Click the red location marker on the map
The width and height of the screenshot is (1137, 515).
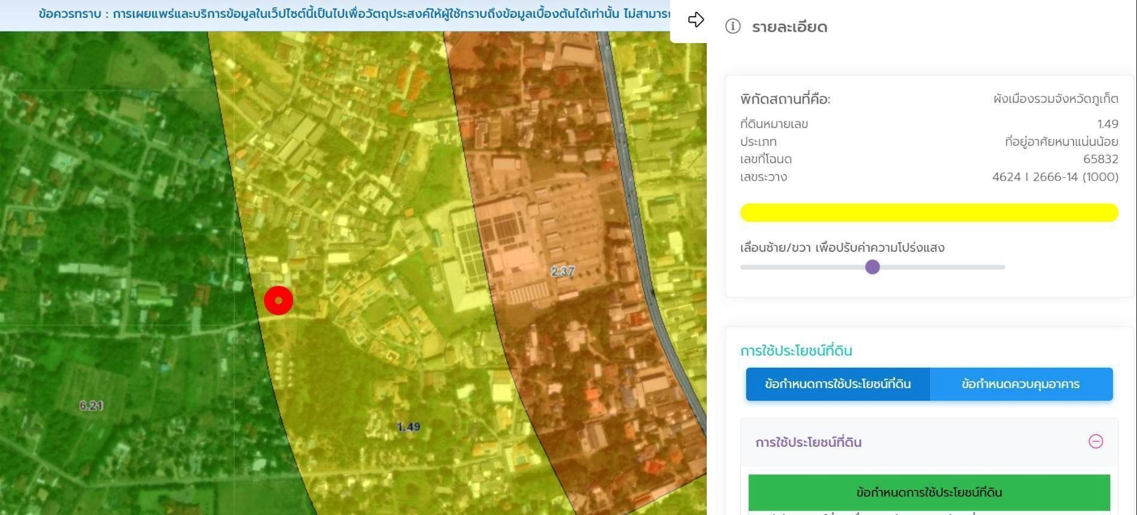coord(278,300)
